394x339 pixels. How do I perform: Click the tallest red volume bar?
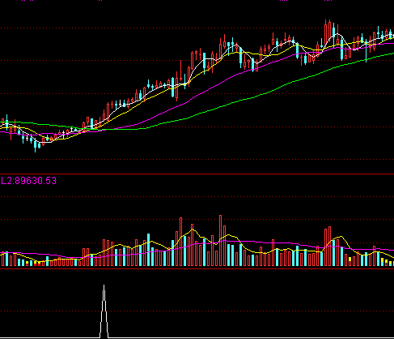[221, 240]
